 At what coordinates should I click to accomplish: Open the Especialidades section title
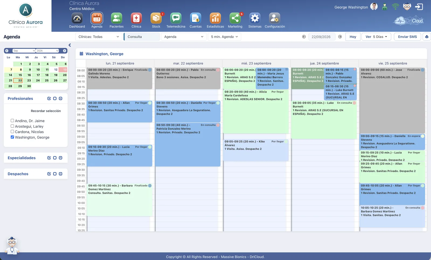pyautogui.click(x=22, y=158)
